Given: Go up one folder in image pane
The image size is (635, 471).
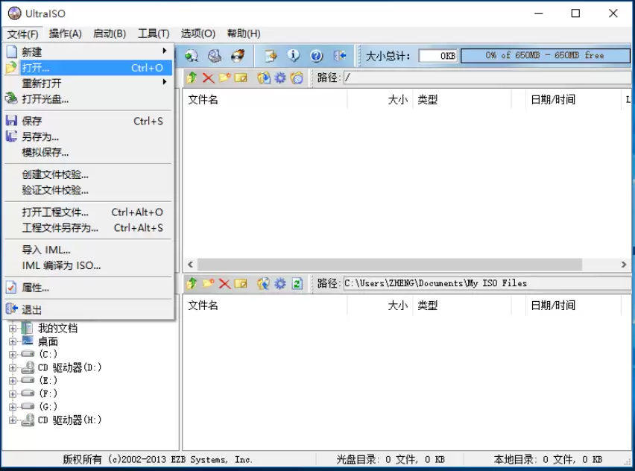Looking at the screenshot, I should tap(192, 78).
